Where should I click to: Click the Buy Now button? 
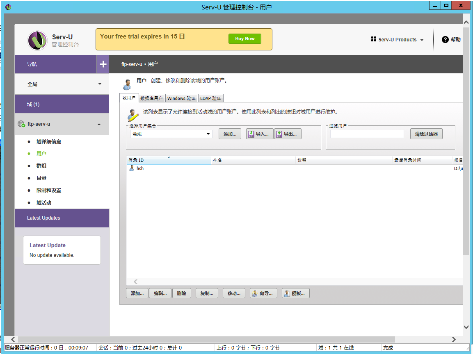pyautogui.click(x=244, y=39)
